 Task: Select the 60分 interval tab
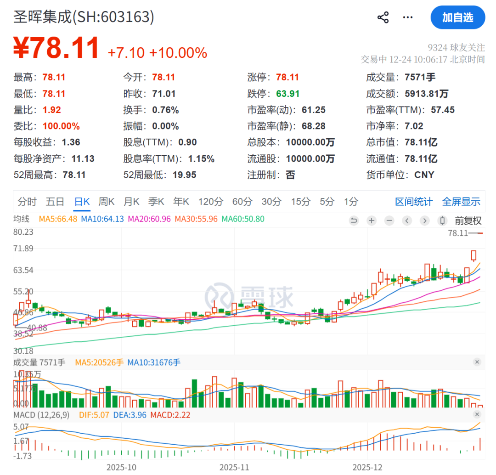pos(242,201)
